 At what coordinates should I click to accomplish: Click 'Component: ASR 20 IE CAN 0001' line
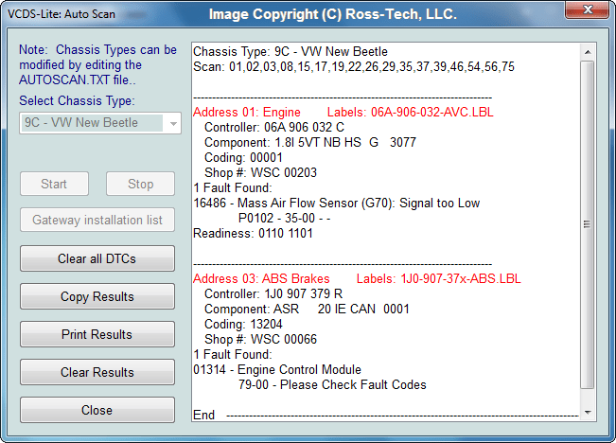pyautogui.click(x=307, y=309)
